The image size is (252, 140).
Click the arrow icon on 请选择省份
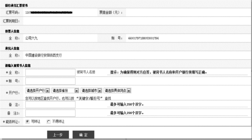click(x=76, y=91)
